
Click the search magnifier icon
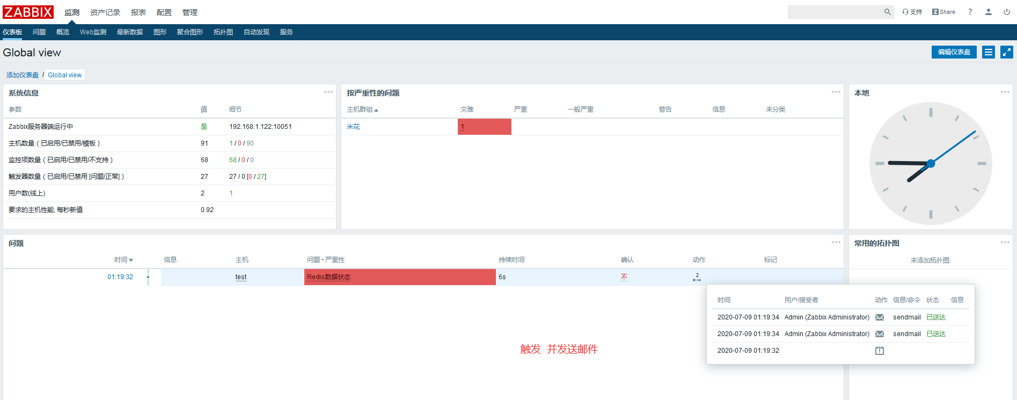click(887, 12)
